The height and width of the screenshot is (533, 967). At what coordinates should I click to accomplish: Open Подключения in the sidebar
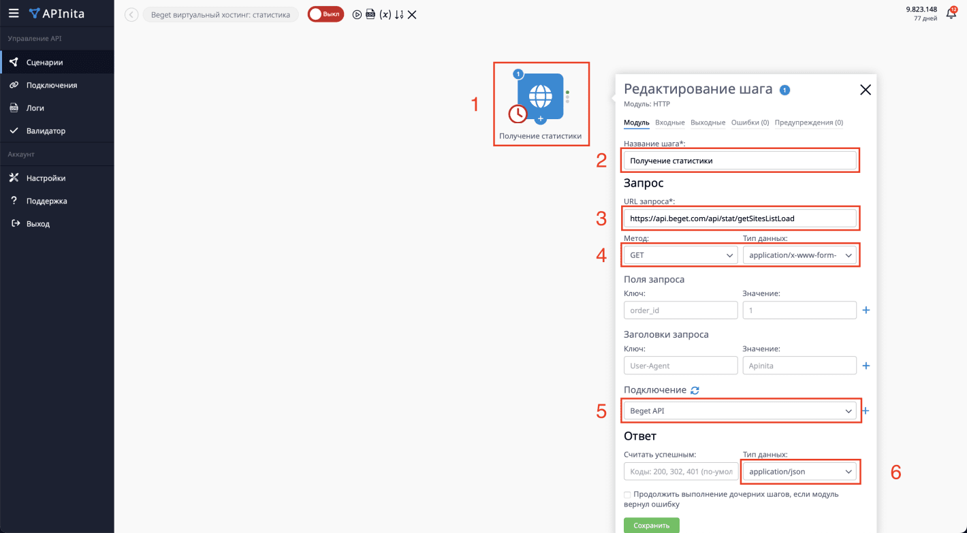tap(52, 85)
